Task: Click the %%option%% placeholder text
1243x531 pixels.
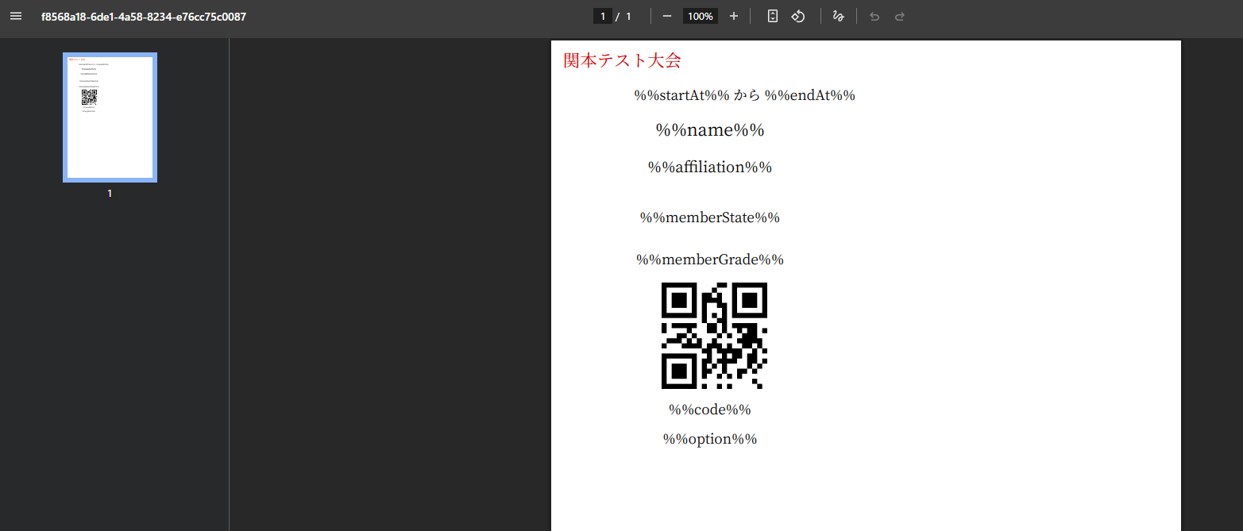Action: 709,439
